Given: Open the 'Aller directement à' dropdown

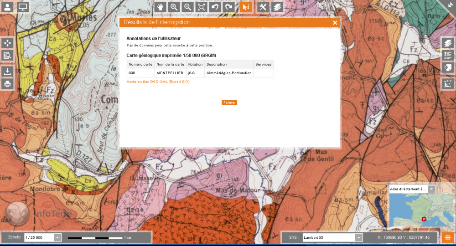Looking at the screenshot, I should pos(431,189).
